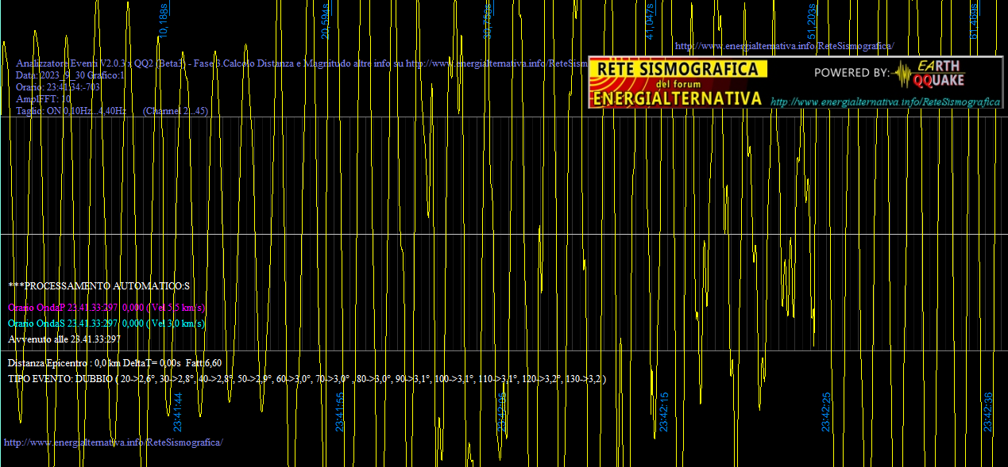The image size is (1008, 467).
Task: Follow the URL inside the Analizzatore Eventi header line
Action: [x=497, y=63]
